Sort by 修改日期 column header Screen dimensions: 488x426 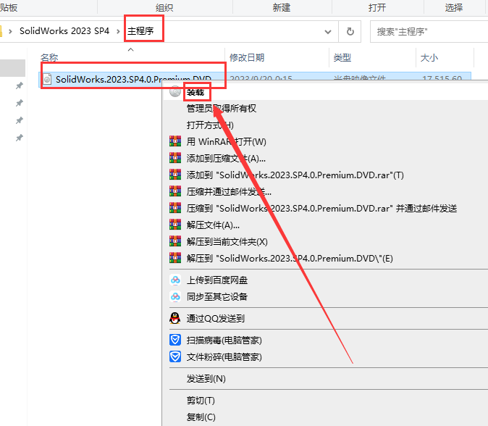click(x=247, y=57)
